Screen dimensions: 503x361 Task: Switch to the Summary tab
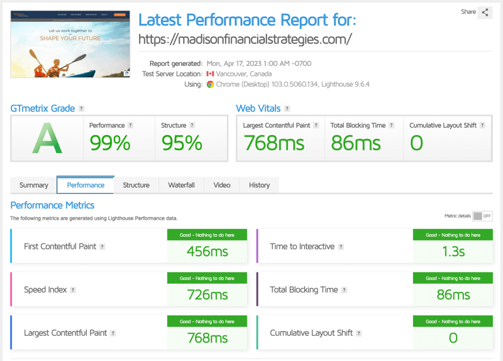click(34, 185)
